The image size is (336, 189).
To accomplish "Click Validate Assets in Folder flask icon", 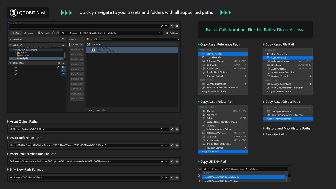I will click(204, 129).
